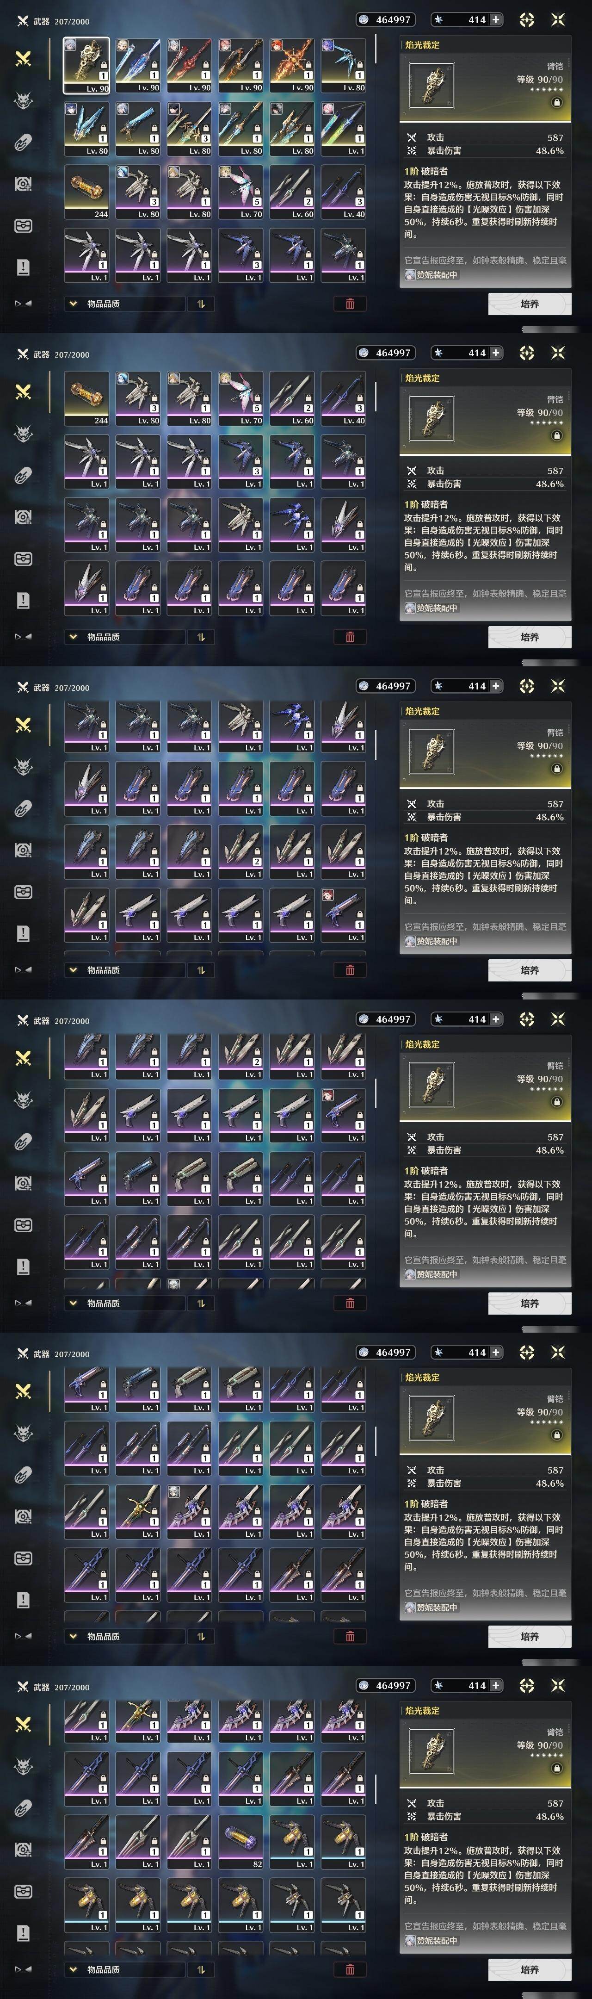Toggle the sort order arrow in the topmost panel
The width and height of the screenshot is (592, 1999).
[x=201, y=304]
